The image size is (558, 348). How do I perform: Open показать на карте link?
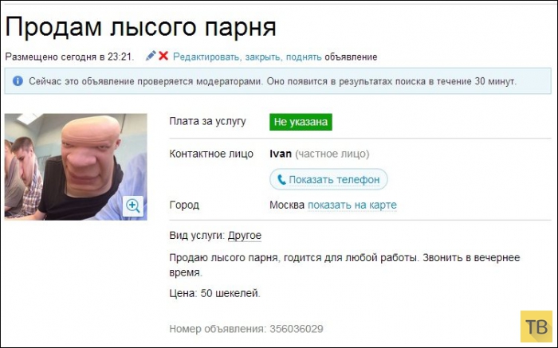[352, 205]
